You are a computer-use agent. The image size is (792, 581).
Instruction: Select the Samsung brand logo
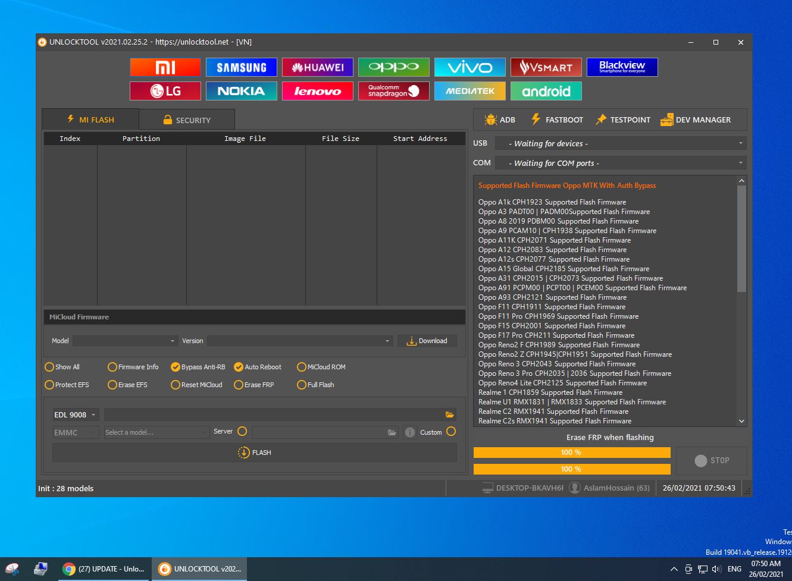coord(242,67)
